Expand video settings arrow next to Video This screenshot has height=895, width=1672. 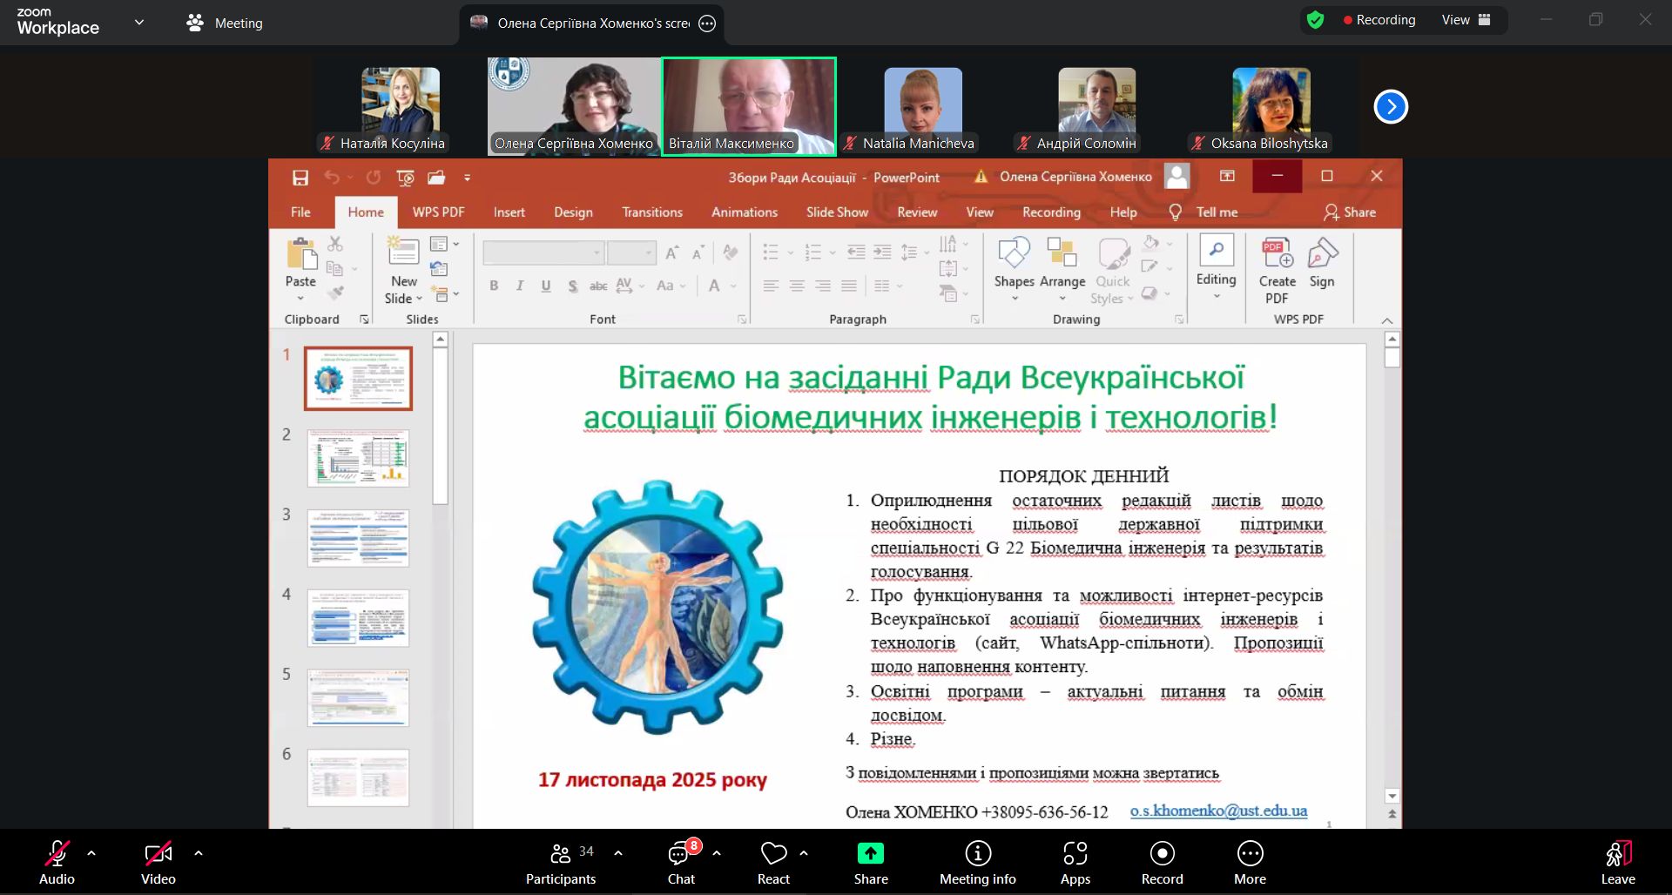point(199,853)
